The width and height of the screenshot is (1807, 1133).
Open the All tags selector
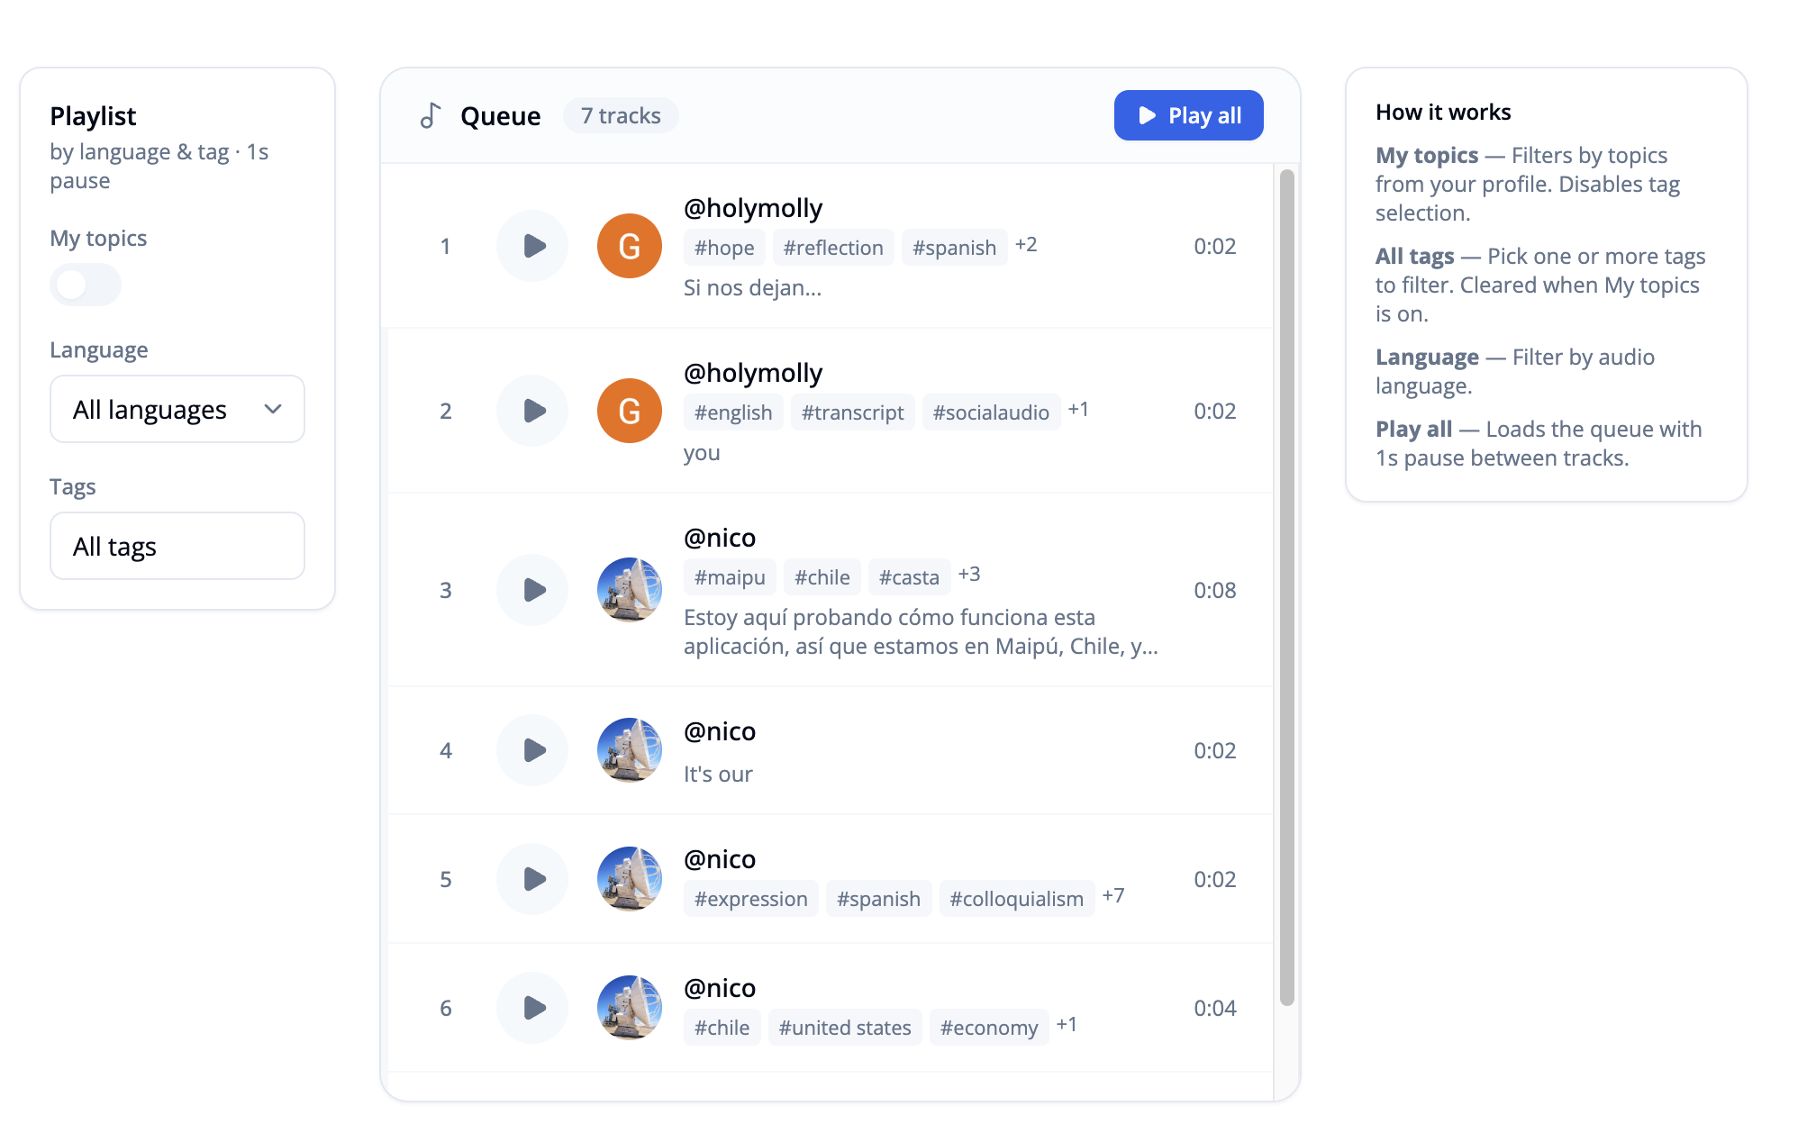tap(177, 545)
